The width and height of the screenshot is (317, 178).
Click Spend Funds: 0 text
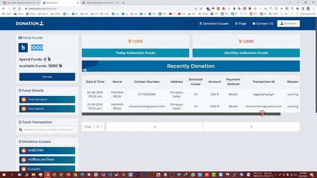(35, 59)
